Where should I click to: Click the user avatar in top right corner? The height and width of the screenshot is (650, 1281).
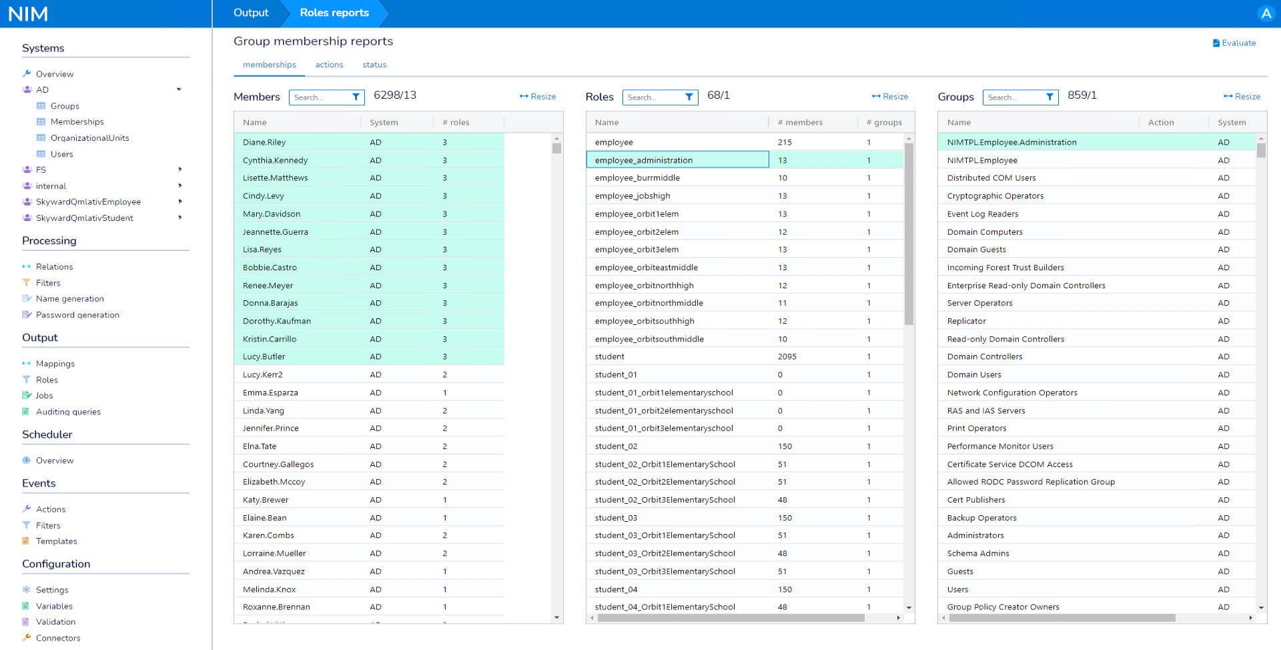tap(1266, 13)
